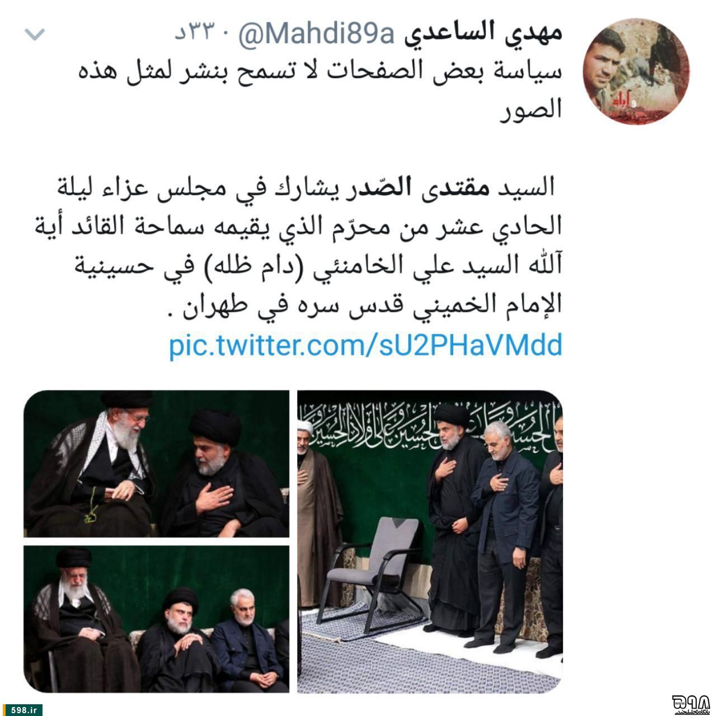Click the @Mahdi89a handle

317,35
